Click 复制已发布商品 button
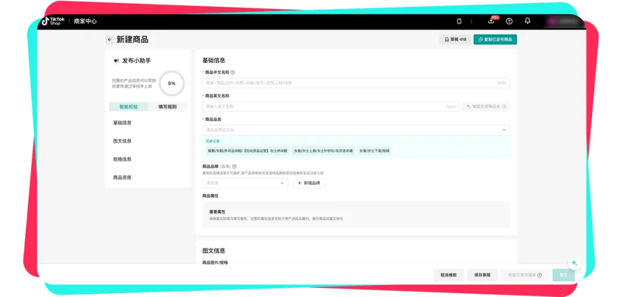This screenshot has width=623, height=297. coord(495,40)
